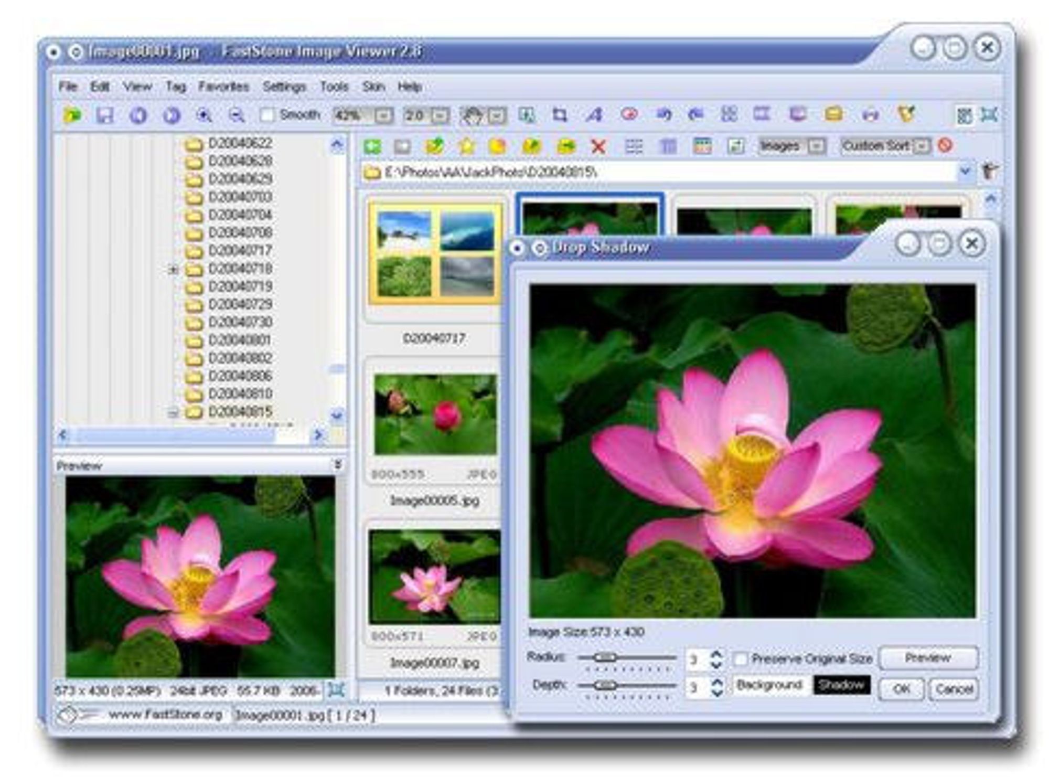This screenshot has width=1049, height=777.
Task: Pick the black Shadow color swatch
Action: 841,685
